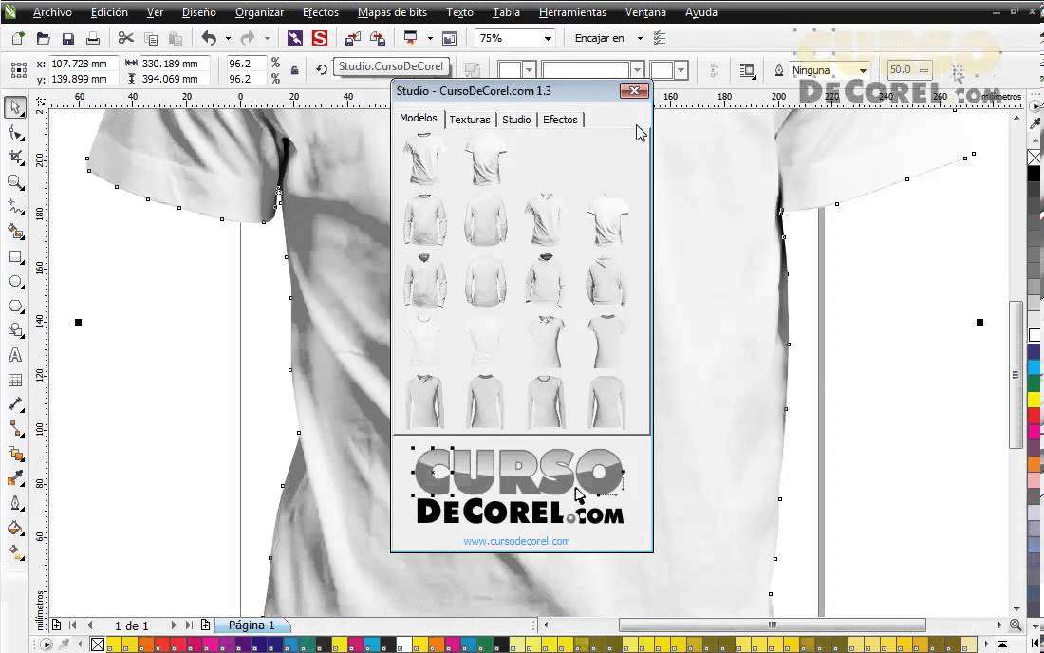Click the no-color X swatch in bottom palette
The image size is (1044, 653).
coord(98,644)
